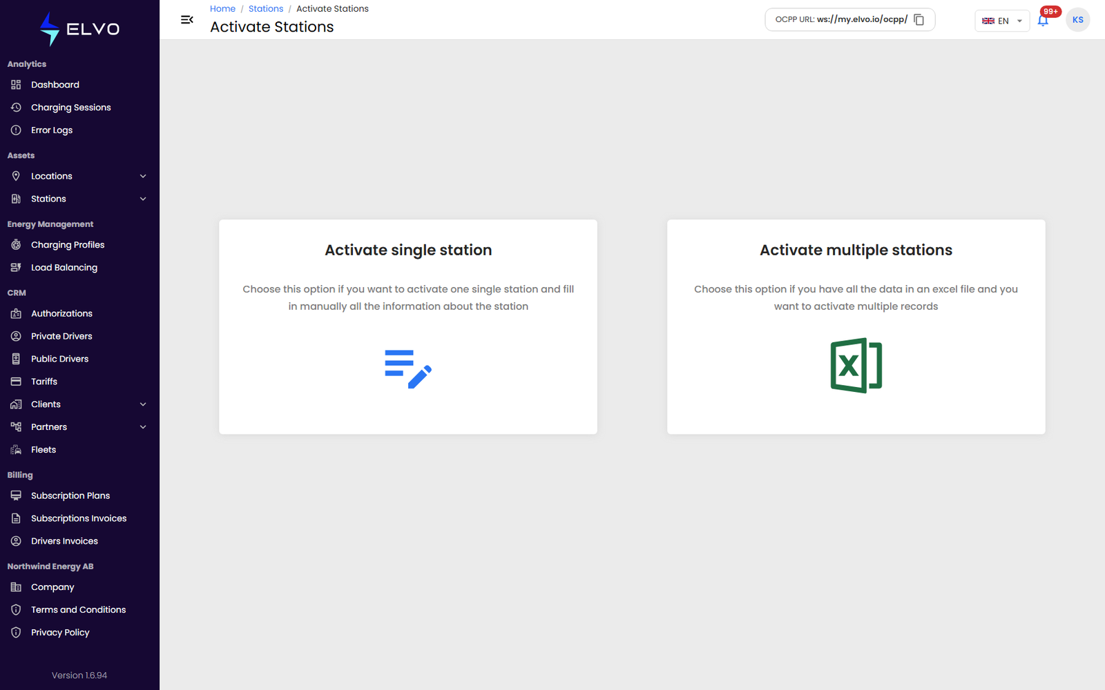1105x690 pixels.
Task: Collapse the sidebar with menu toggle icon
Action: [186, 20]
